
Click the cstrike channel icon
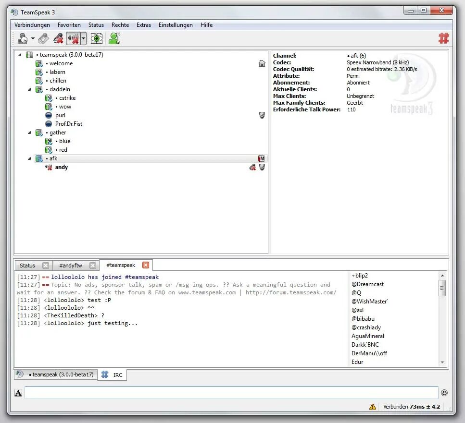pos(49,98)
